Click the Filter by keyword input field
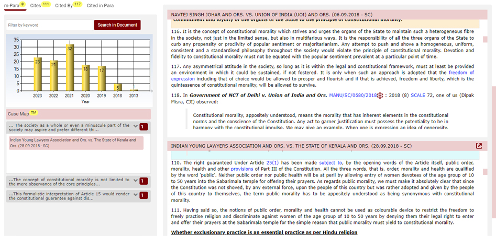Viewport: 496px width, 236px height. 50,25
